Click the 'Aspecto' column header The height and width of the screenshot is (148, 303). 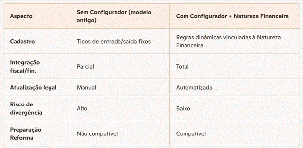click(21, 16)
